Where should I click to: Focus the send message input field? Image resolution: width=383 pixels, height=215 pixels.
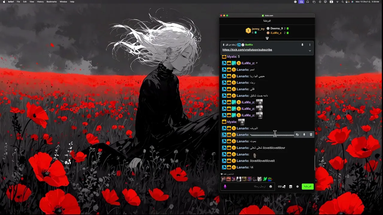coord(248,187)
